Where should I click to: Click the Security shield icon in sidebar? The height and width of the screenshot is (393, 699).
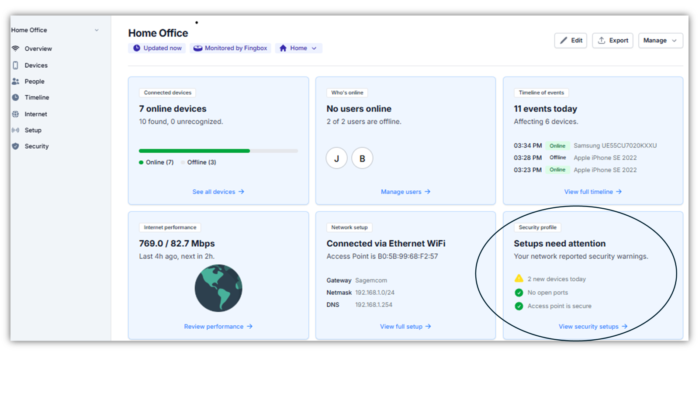point(16,146)
